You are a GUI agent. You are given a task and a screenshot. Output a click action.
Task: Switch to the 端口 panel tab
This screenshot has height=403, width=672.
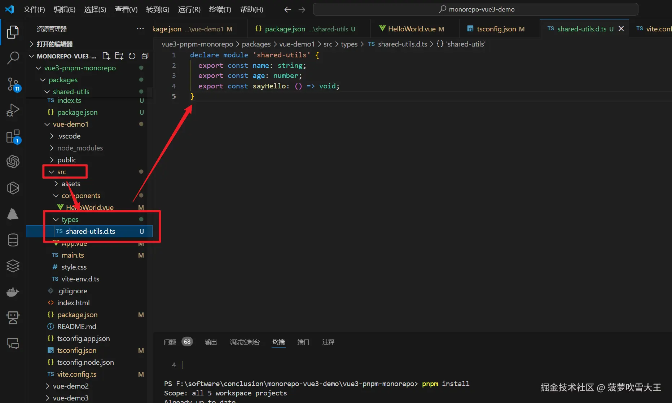pyautogui.click(x=303, y=342)
